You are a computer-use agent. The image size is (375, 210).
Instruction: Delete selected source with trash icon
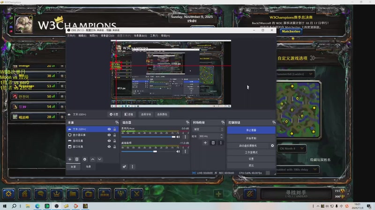[77, 159]
